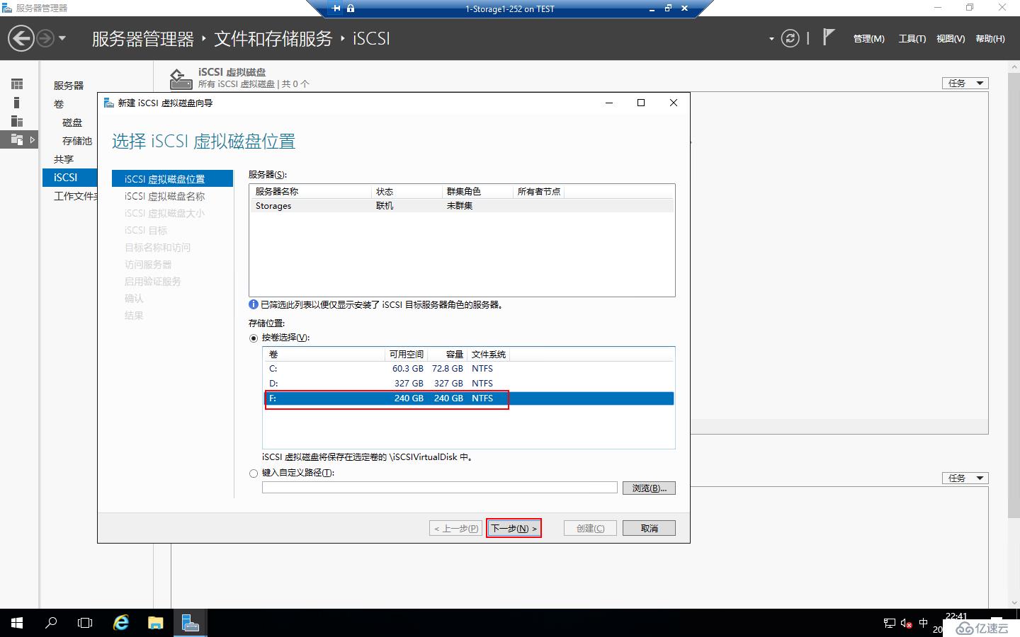Click the info icon below server list

tap(254, 304)
